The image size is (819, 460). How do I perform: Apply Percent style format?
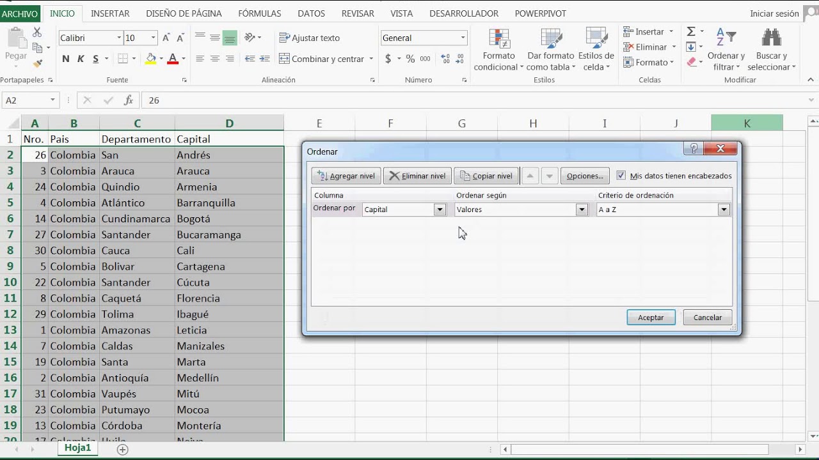pos(410,59)
